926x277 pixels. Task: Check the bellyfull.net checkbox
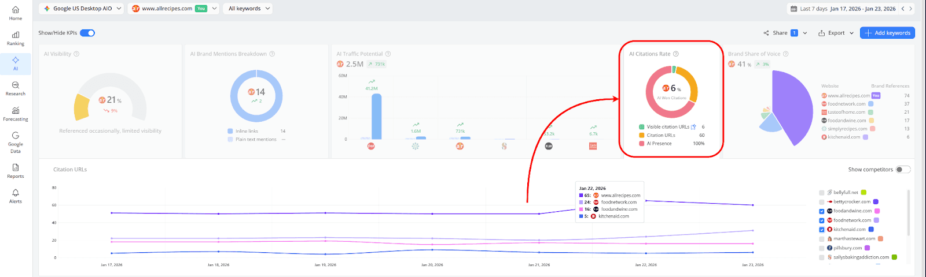822,193
